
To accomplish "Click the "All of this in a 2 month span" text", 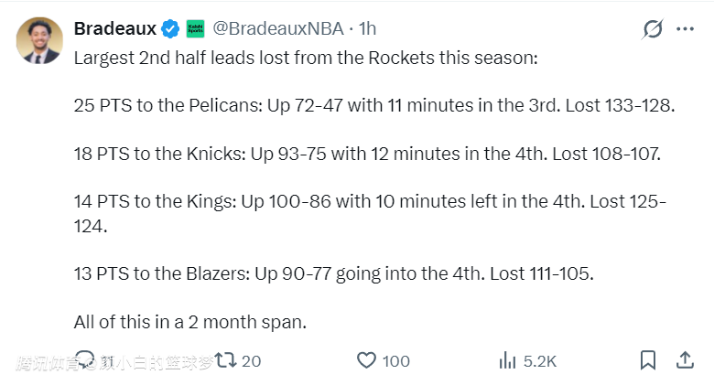I will (x=189, y=322).
